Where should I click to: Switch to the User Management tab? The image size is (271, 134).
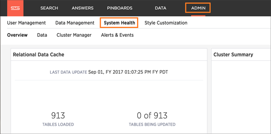point(26,23)
